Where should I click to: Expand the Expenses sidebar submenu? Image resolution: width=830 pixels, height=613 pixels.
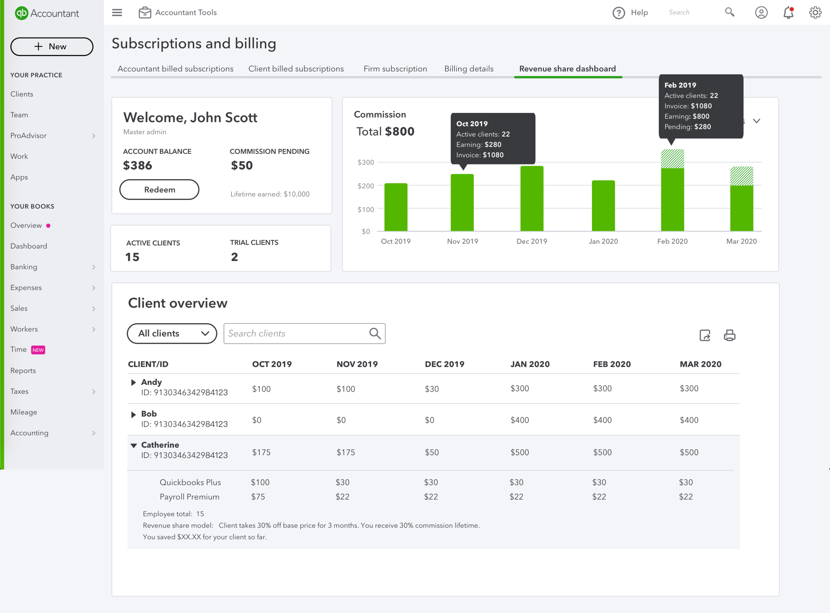(x=94, y=288)
